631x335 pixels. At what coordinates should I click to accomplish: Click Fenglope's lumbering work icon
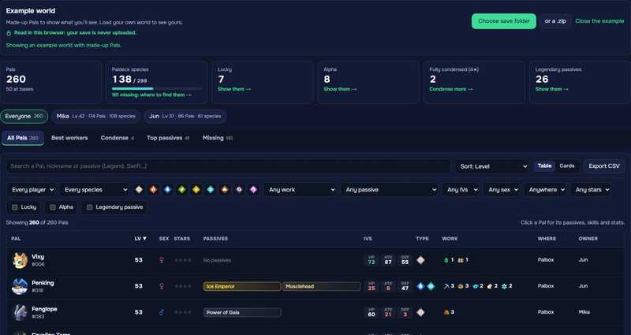(x=446, y=312)
